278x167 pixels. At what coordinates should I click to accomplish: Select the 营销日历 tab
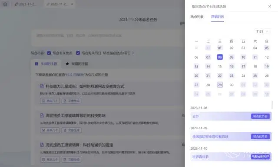pyautogui.click(x=217, y=16)
